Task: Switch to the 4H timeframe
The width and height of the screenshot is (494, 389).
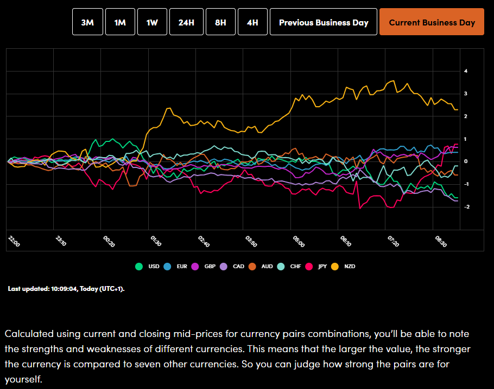Action: (252, 22)
